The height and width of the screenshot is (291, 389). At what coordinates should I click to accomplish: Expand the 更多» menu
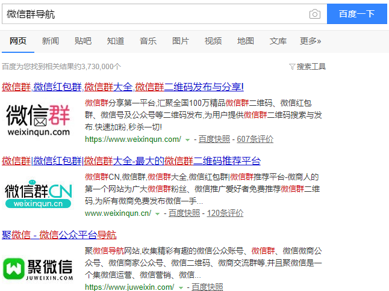click(x=310, y=41)
